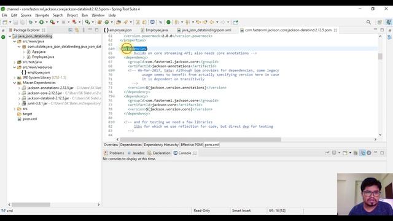Open the Run button dropdown arrow
Image resolution: width=393 pixels, height=221 pixels.
coord(47,22)
